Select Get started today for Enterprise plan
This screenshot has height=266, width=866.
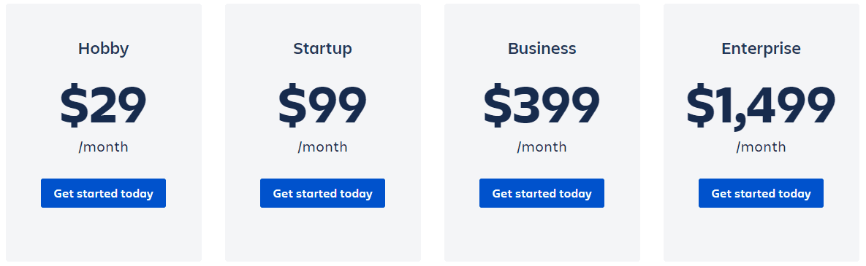point(761,193)
